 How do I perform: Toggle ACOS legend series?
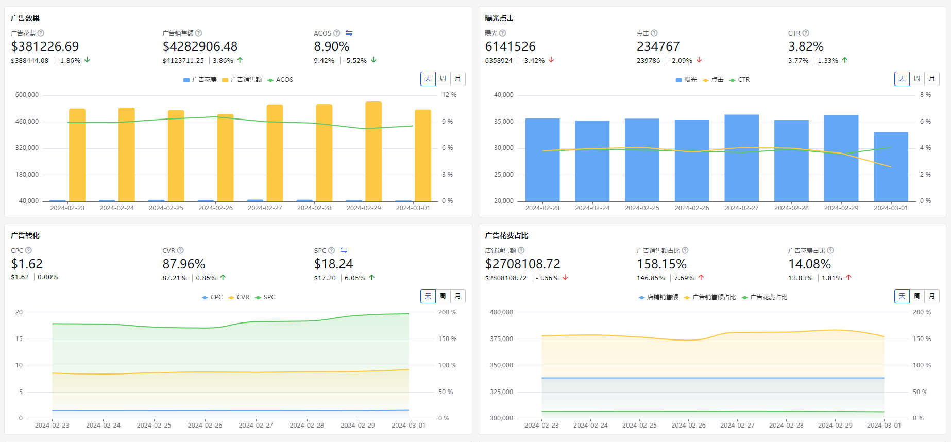point(280,80)
